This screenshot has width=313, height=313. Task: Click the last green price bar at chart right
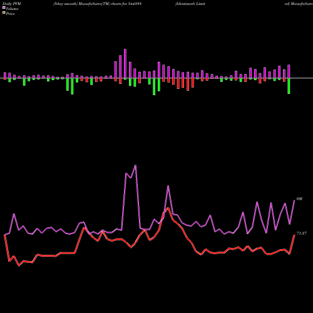[x=289, y=86]
